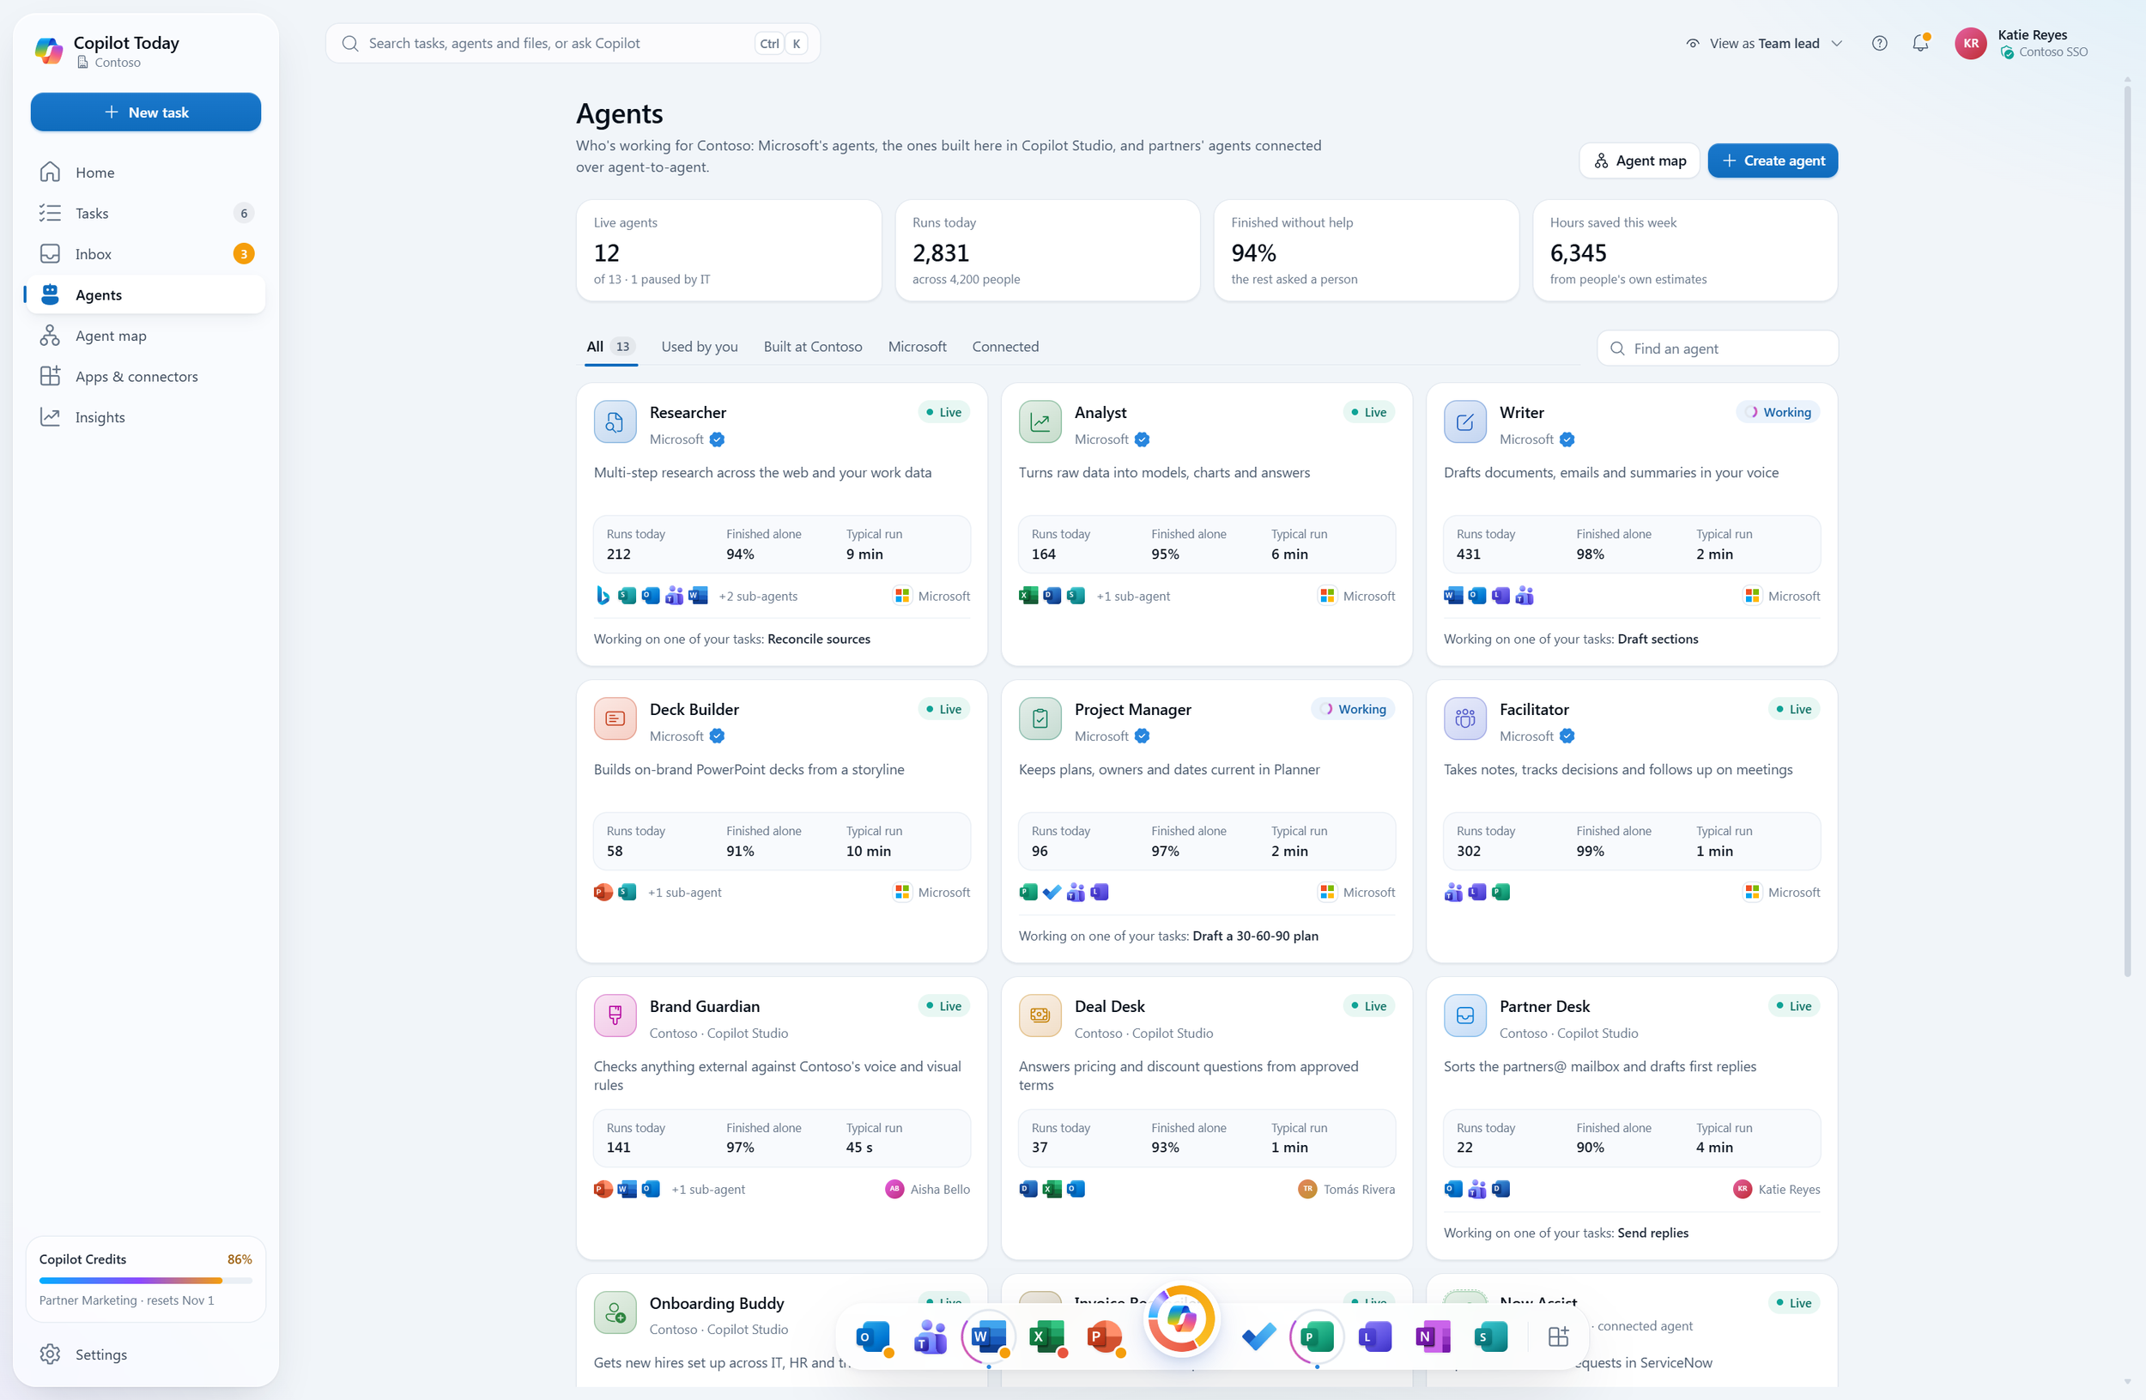Open Word in the app dock
This screenshot has width=2146, height=1400.
[x=988, y=1336]
